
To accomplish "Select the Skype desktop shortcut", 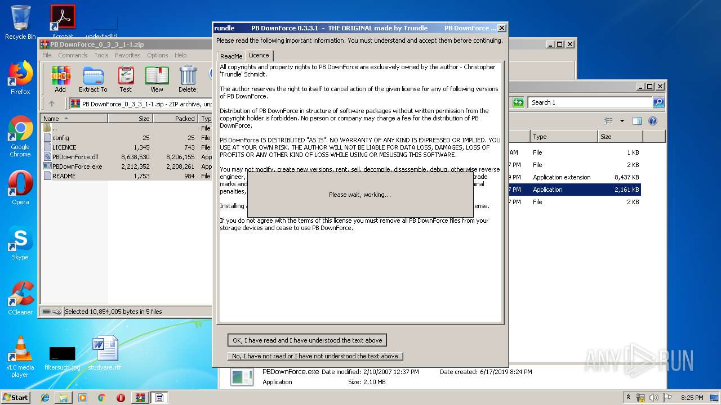I will click(x=20, y=243).
